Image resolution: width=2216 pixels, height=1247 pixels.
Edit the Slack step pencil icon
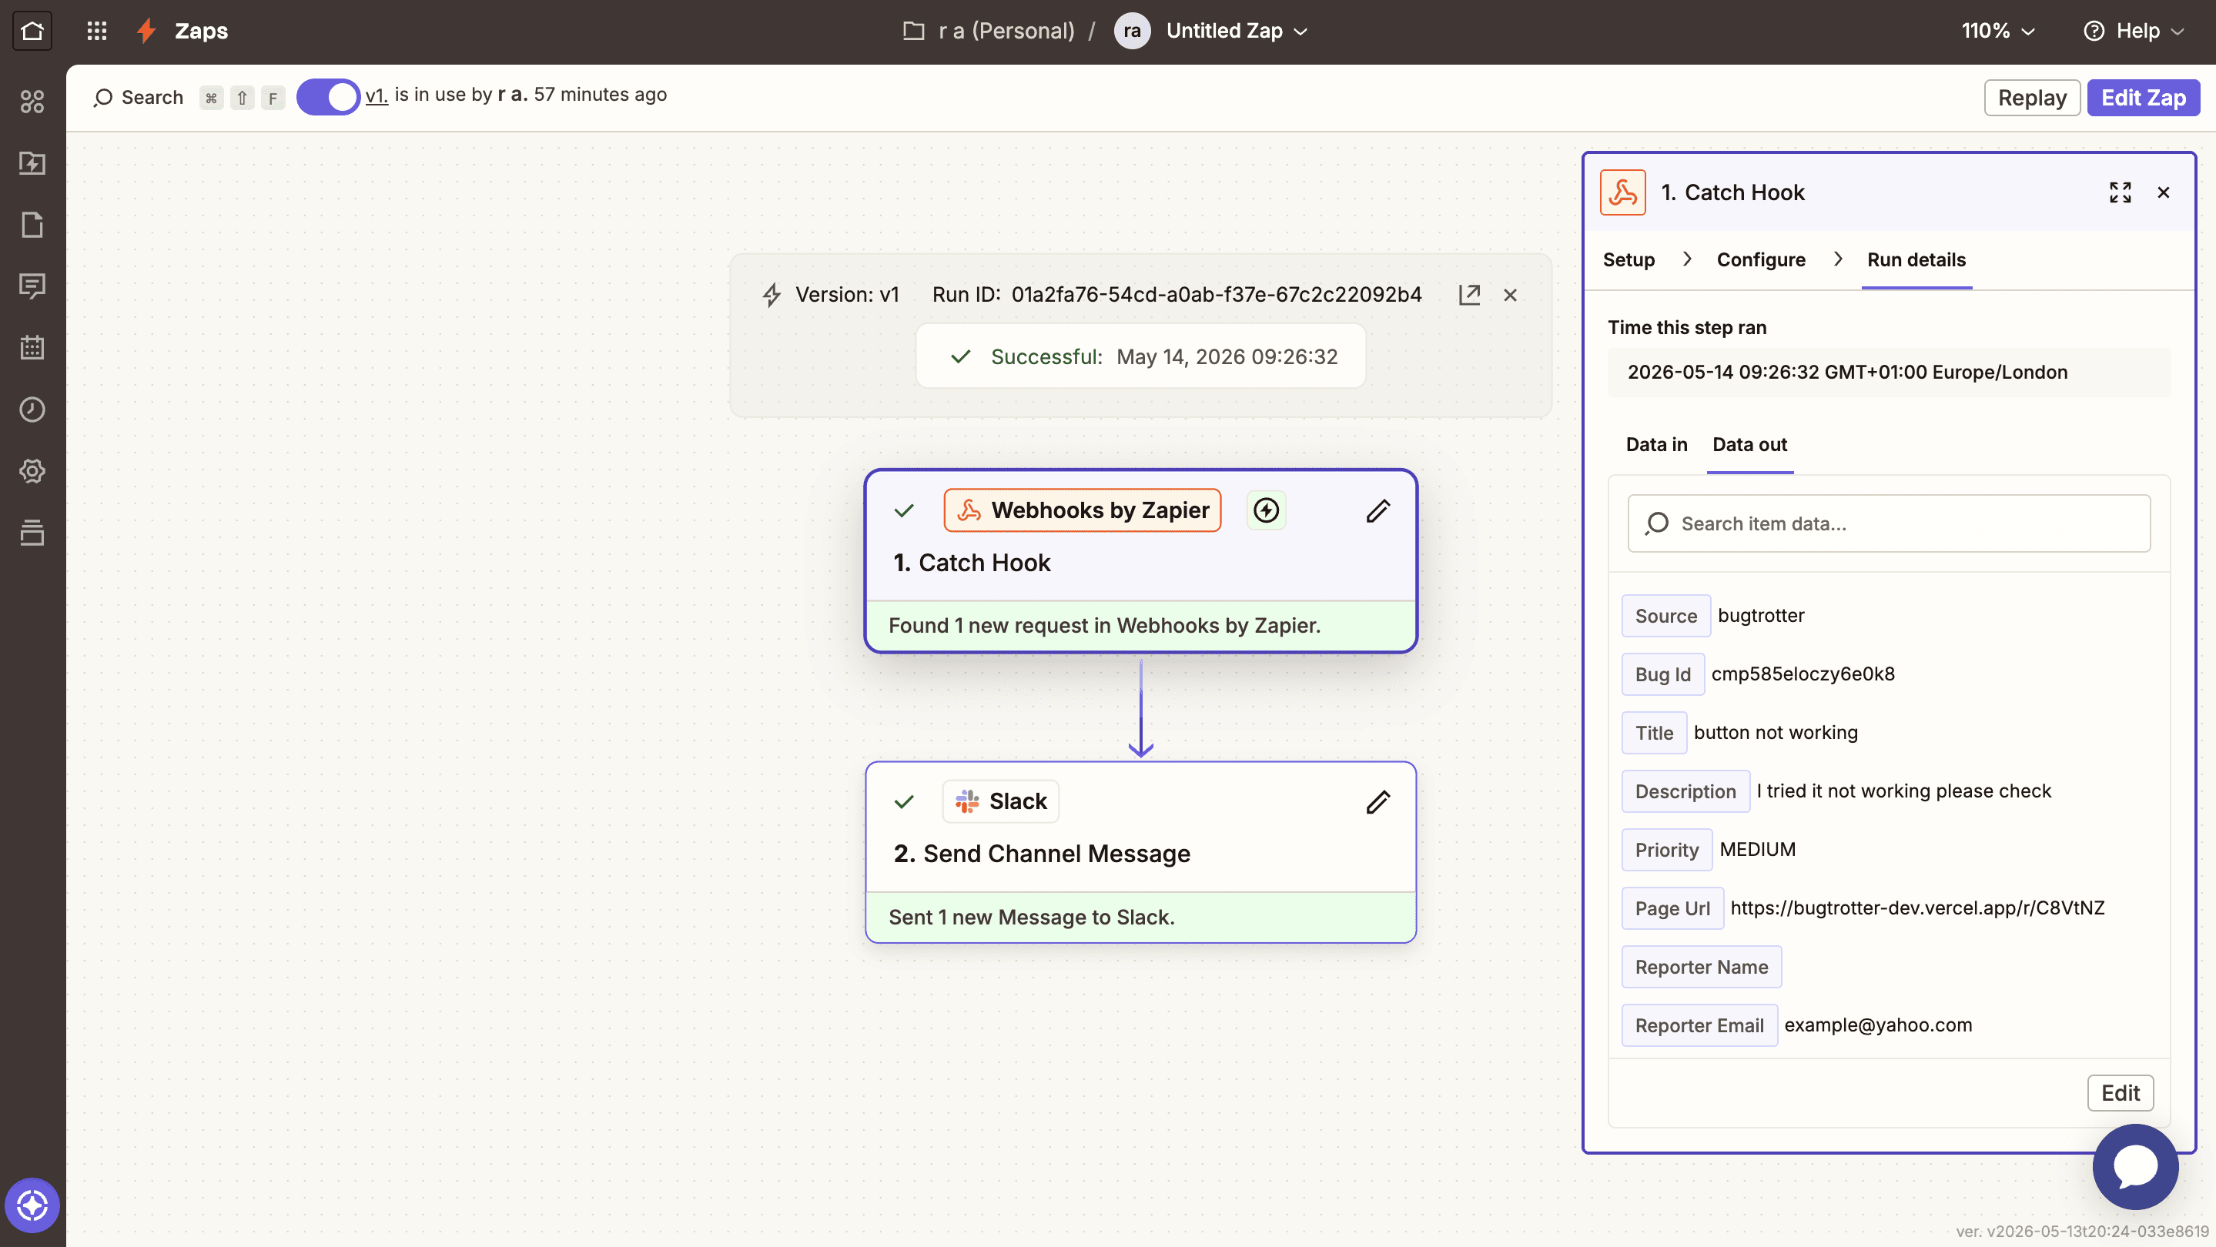click(x=1378, y=801)
